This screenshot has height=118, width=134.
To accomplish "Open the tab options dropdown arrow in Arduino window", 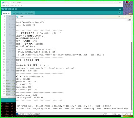I will 119,13.
